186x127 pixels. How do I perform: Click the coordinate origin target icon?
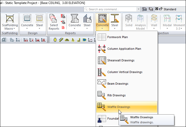tap(43, 40)
